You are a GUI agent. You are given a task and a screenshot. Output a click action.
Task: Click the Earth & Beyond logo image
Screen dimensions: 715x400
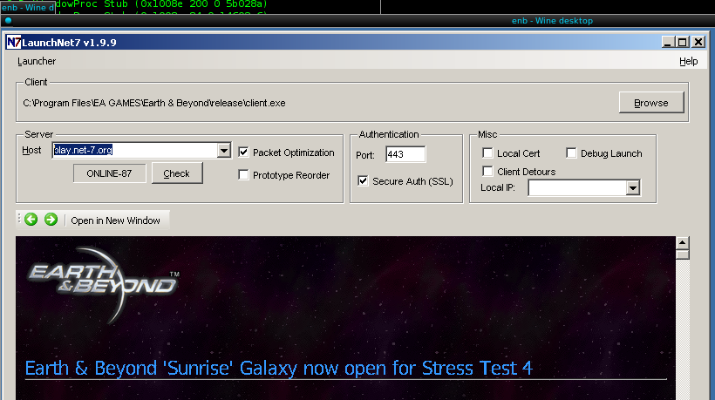pyautogui.click(x=104, y=284)
